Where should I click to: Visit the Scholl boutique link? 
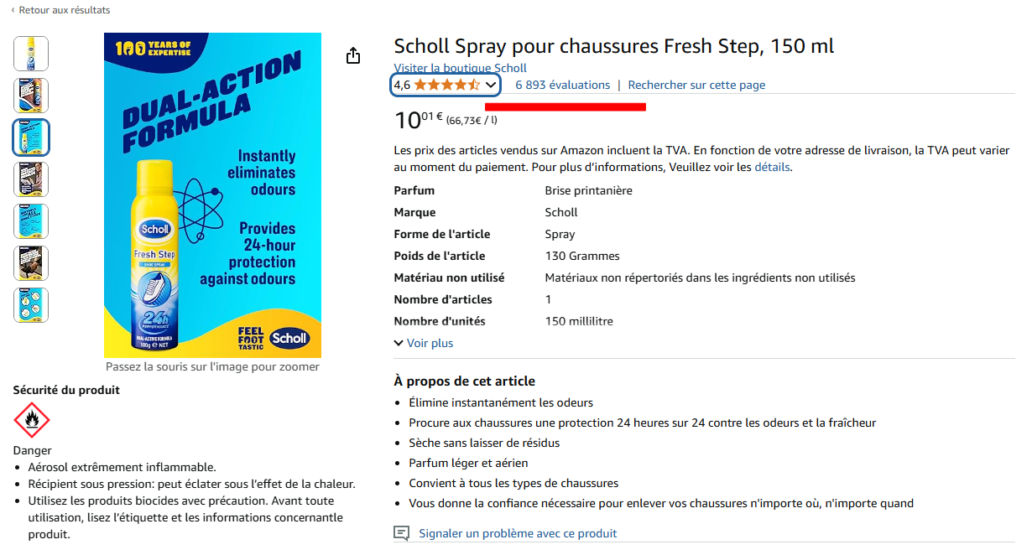pyautogui.click(x=461, y=68)
